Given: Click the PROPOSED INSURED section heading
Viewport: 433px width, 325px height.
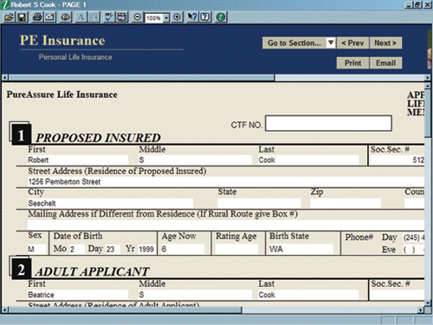Looking at the screenshot, I should click(x=98, y=138).
